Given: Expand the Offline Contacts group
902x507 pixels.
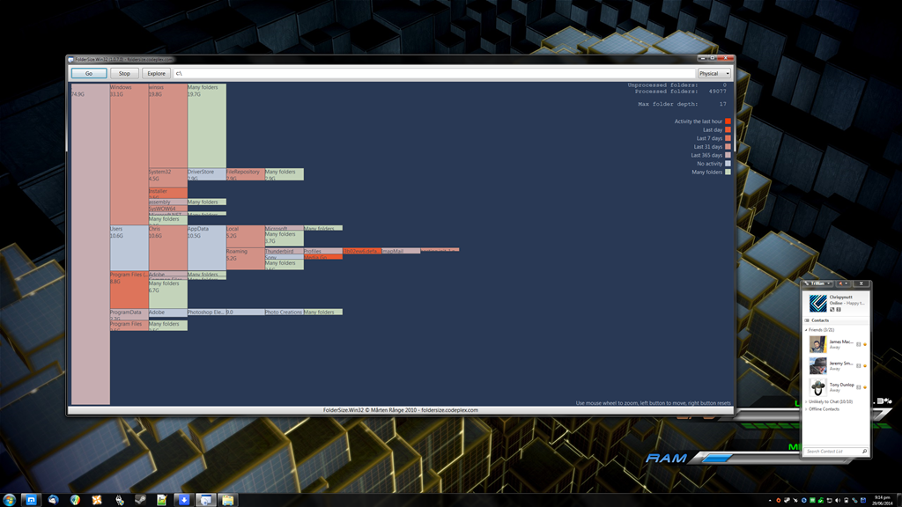Looking at the screenshot, I should 806,409.
